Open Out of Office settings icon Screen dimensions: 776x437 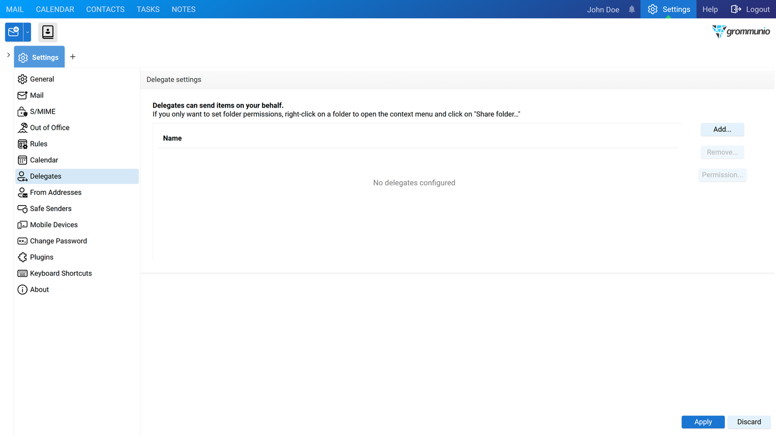click(x=22, y=128)
